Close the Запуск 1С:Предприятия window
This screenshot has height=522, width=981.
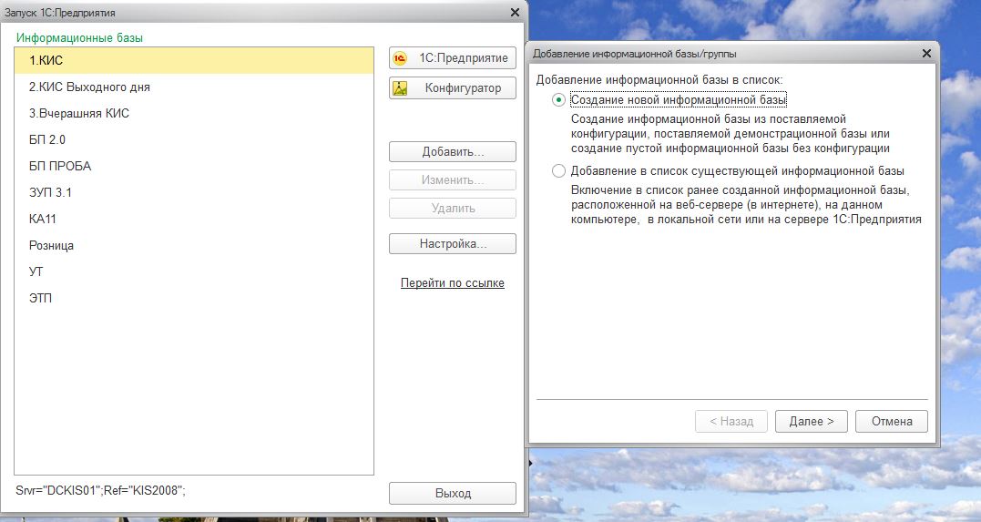click(x=515, y=13)
